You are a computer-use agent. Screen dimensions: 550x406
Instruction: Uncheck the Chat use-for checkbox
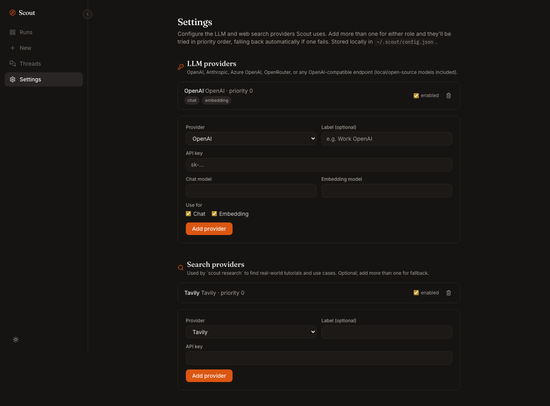(189, 214)
